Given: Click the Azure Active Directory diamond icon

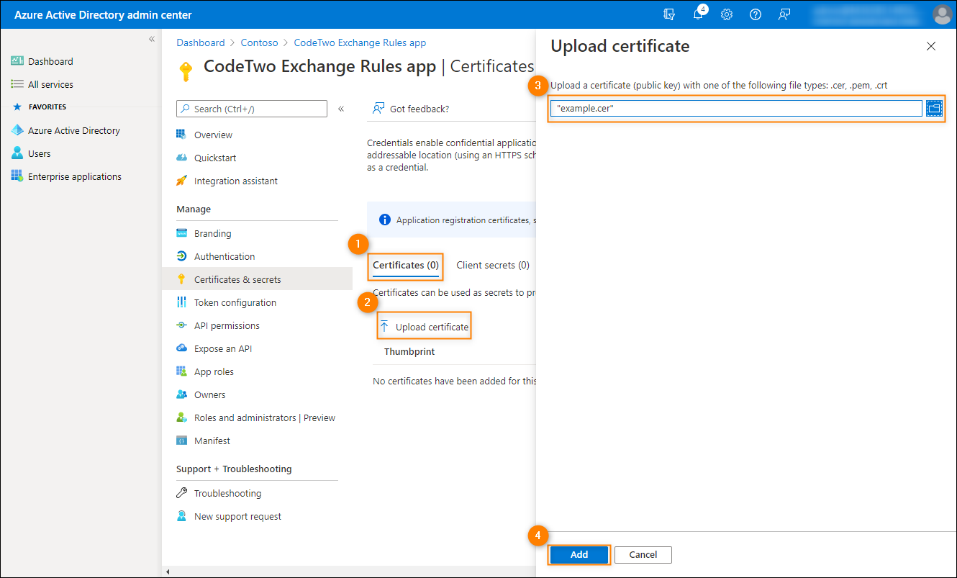Looking at the screenshot, I should (x=17, y=130).
